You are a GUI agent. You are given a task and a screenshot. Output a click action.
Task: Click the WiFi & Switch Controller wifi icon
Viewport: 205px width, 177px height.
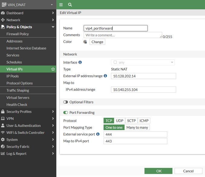[3, 133]
